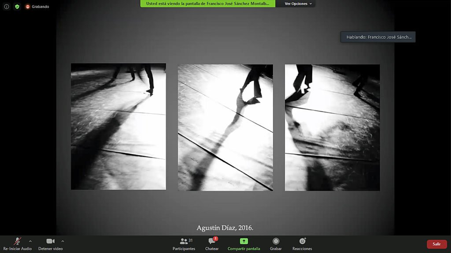The height and width of the screenshot is (253, 451).
Task: Click the middle shadow photograph
Action: coord(225,127)
